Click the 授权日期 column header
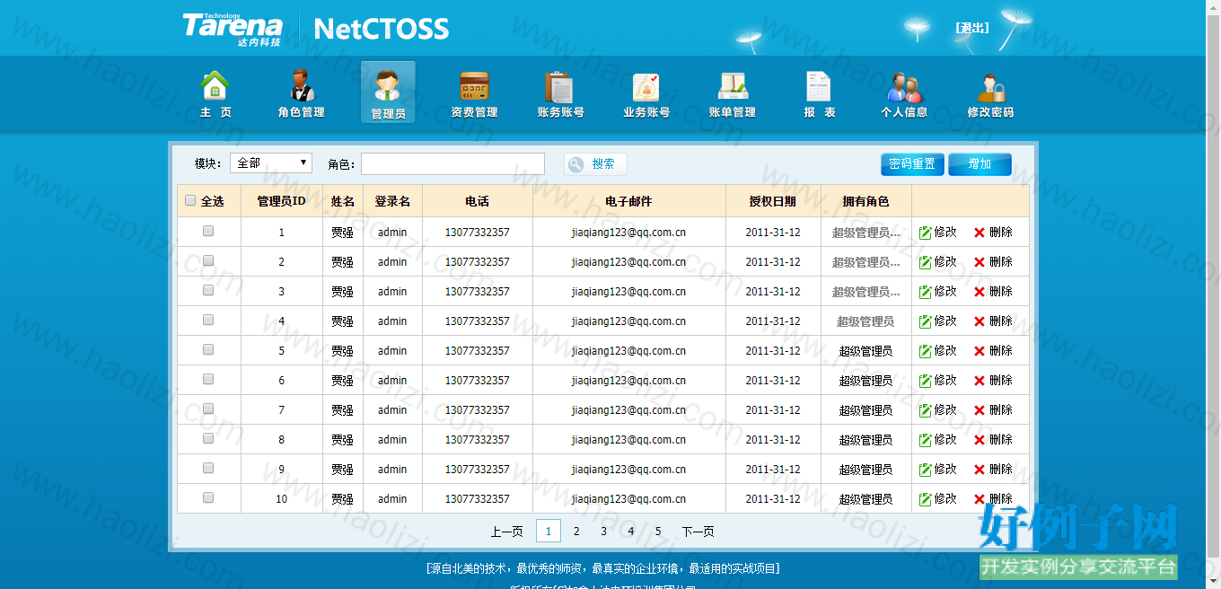The image size is (1221, 589). point(773,201)
